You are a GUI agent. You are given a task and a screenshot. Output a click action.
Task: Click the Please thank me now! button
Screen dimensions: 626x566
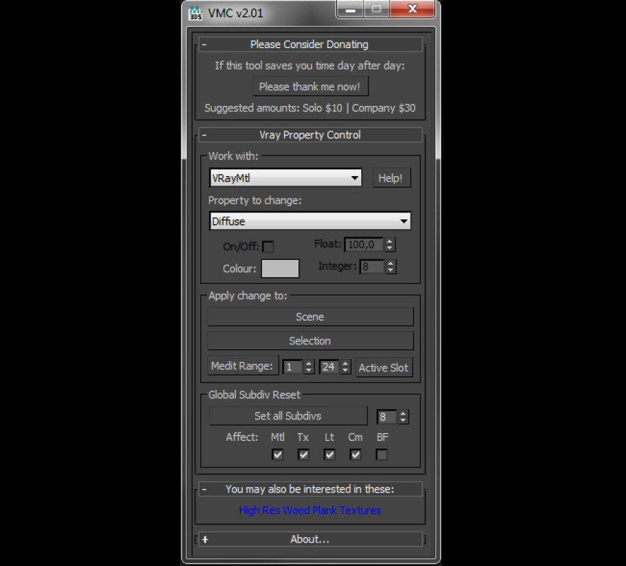point(310,87)
